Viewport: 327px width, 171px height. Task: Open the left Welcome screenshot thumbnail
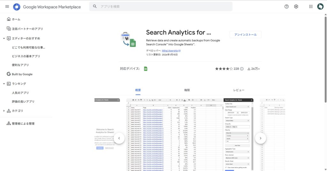point(107,135)
